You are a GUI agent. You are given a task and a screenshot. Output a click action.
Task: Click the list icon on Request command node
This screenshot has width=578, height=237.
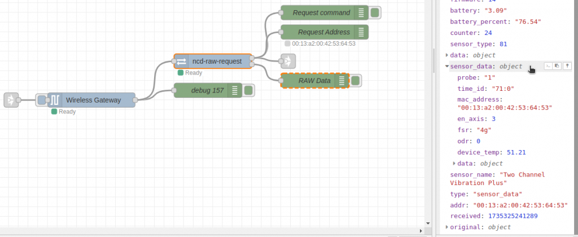tap(361, 13)
